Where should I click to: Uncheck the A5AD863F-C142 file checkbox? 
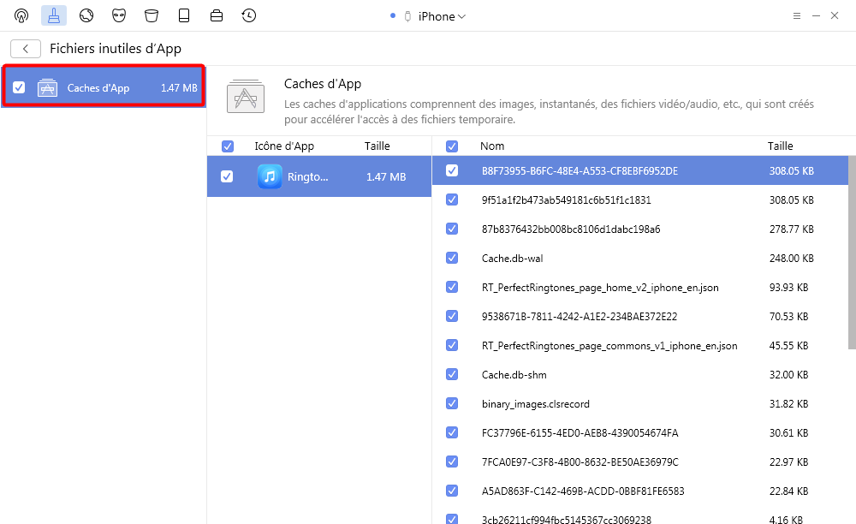click(452, 491)
